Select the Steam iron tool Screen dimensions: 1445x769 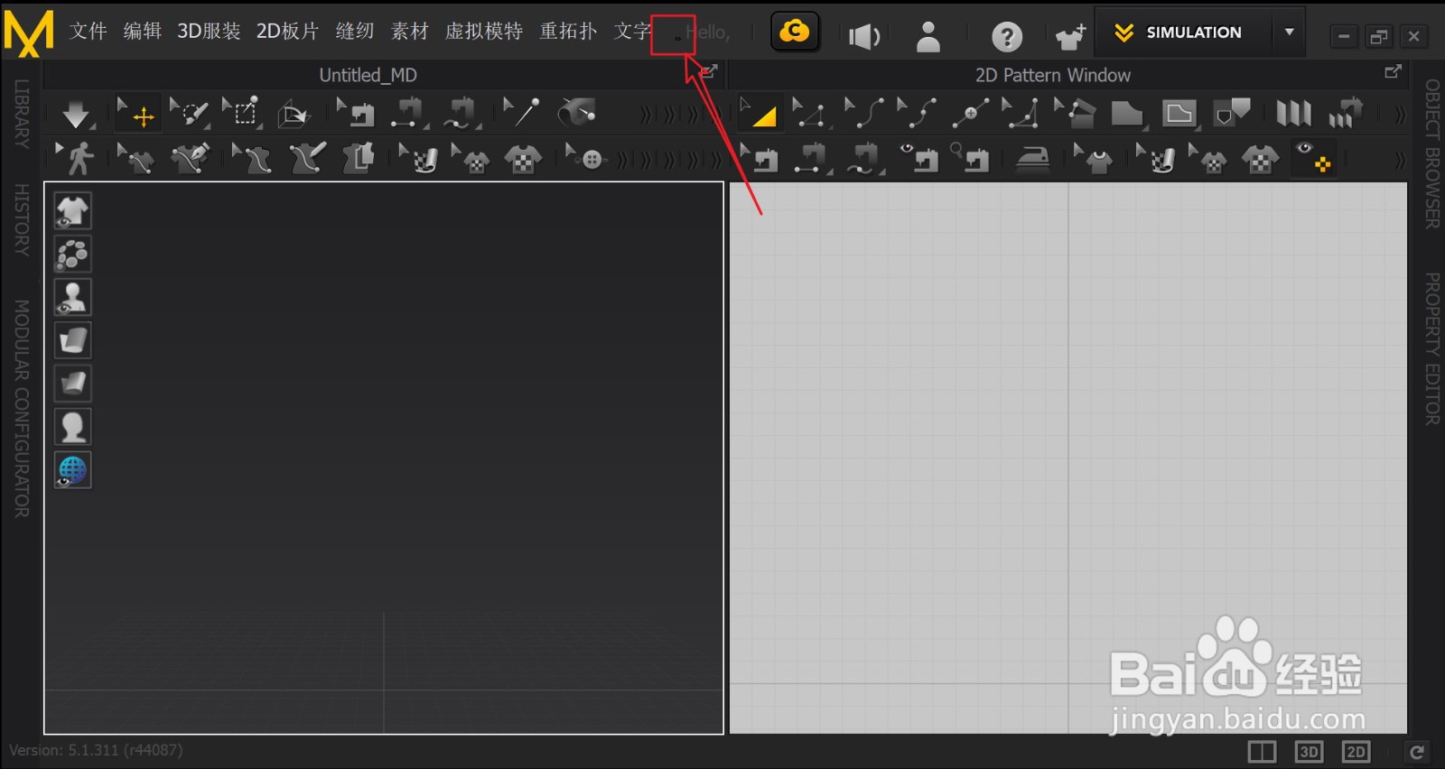(1033, 159)
